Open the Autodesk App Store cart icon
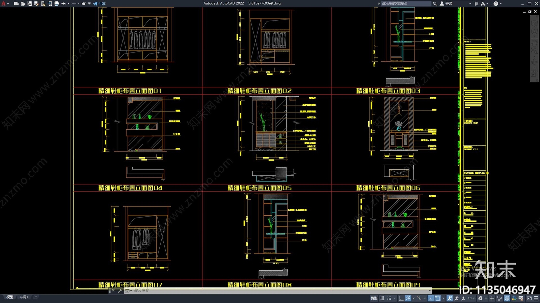The image size is (540, 303). click(476, 3)
